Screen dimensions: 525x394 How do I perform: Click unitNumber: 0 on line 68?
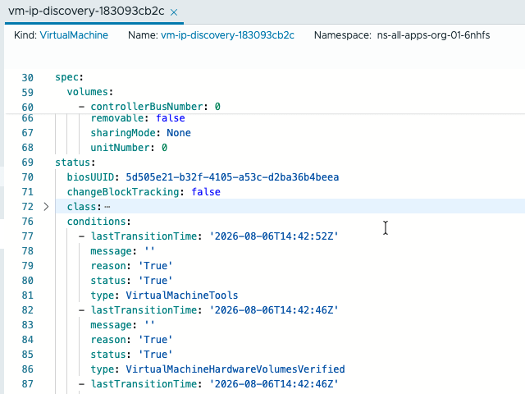[129, 148]
